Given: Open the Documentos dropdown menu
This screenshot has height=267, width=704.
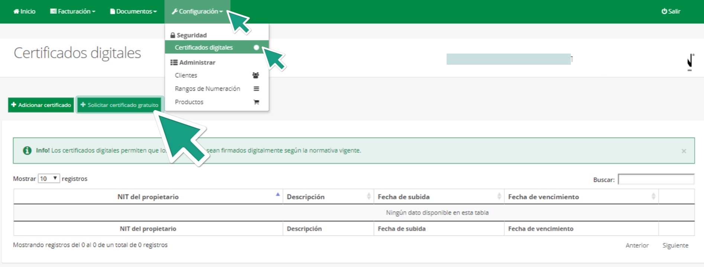Looking at the screenshot, I should 133,12.
